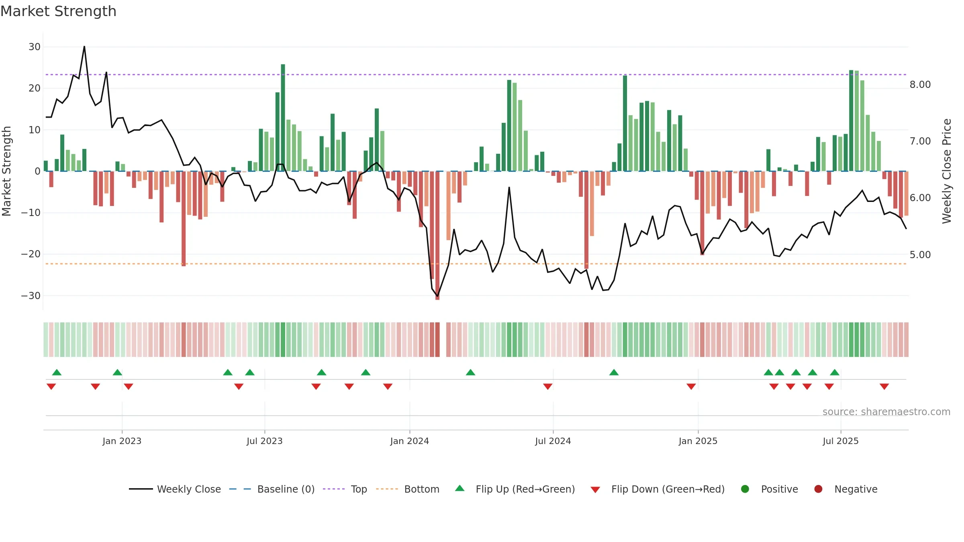
Task: Click the red Flip Down triangle legend icon
Action: (595, 490)
